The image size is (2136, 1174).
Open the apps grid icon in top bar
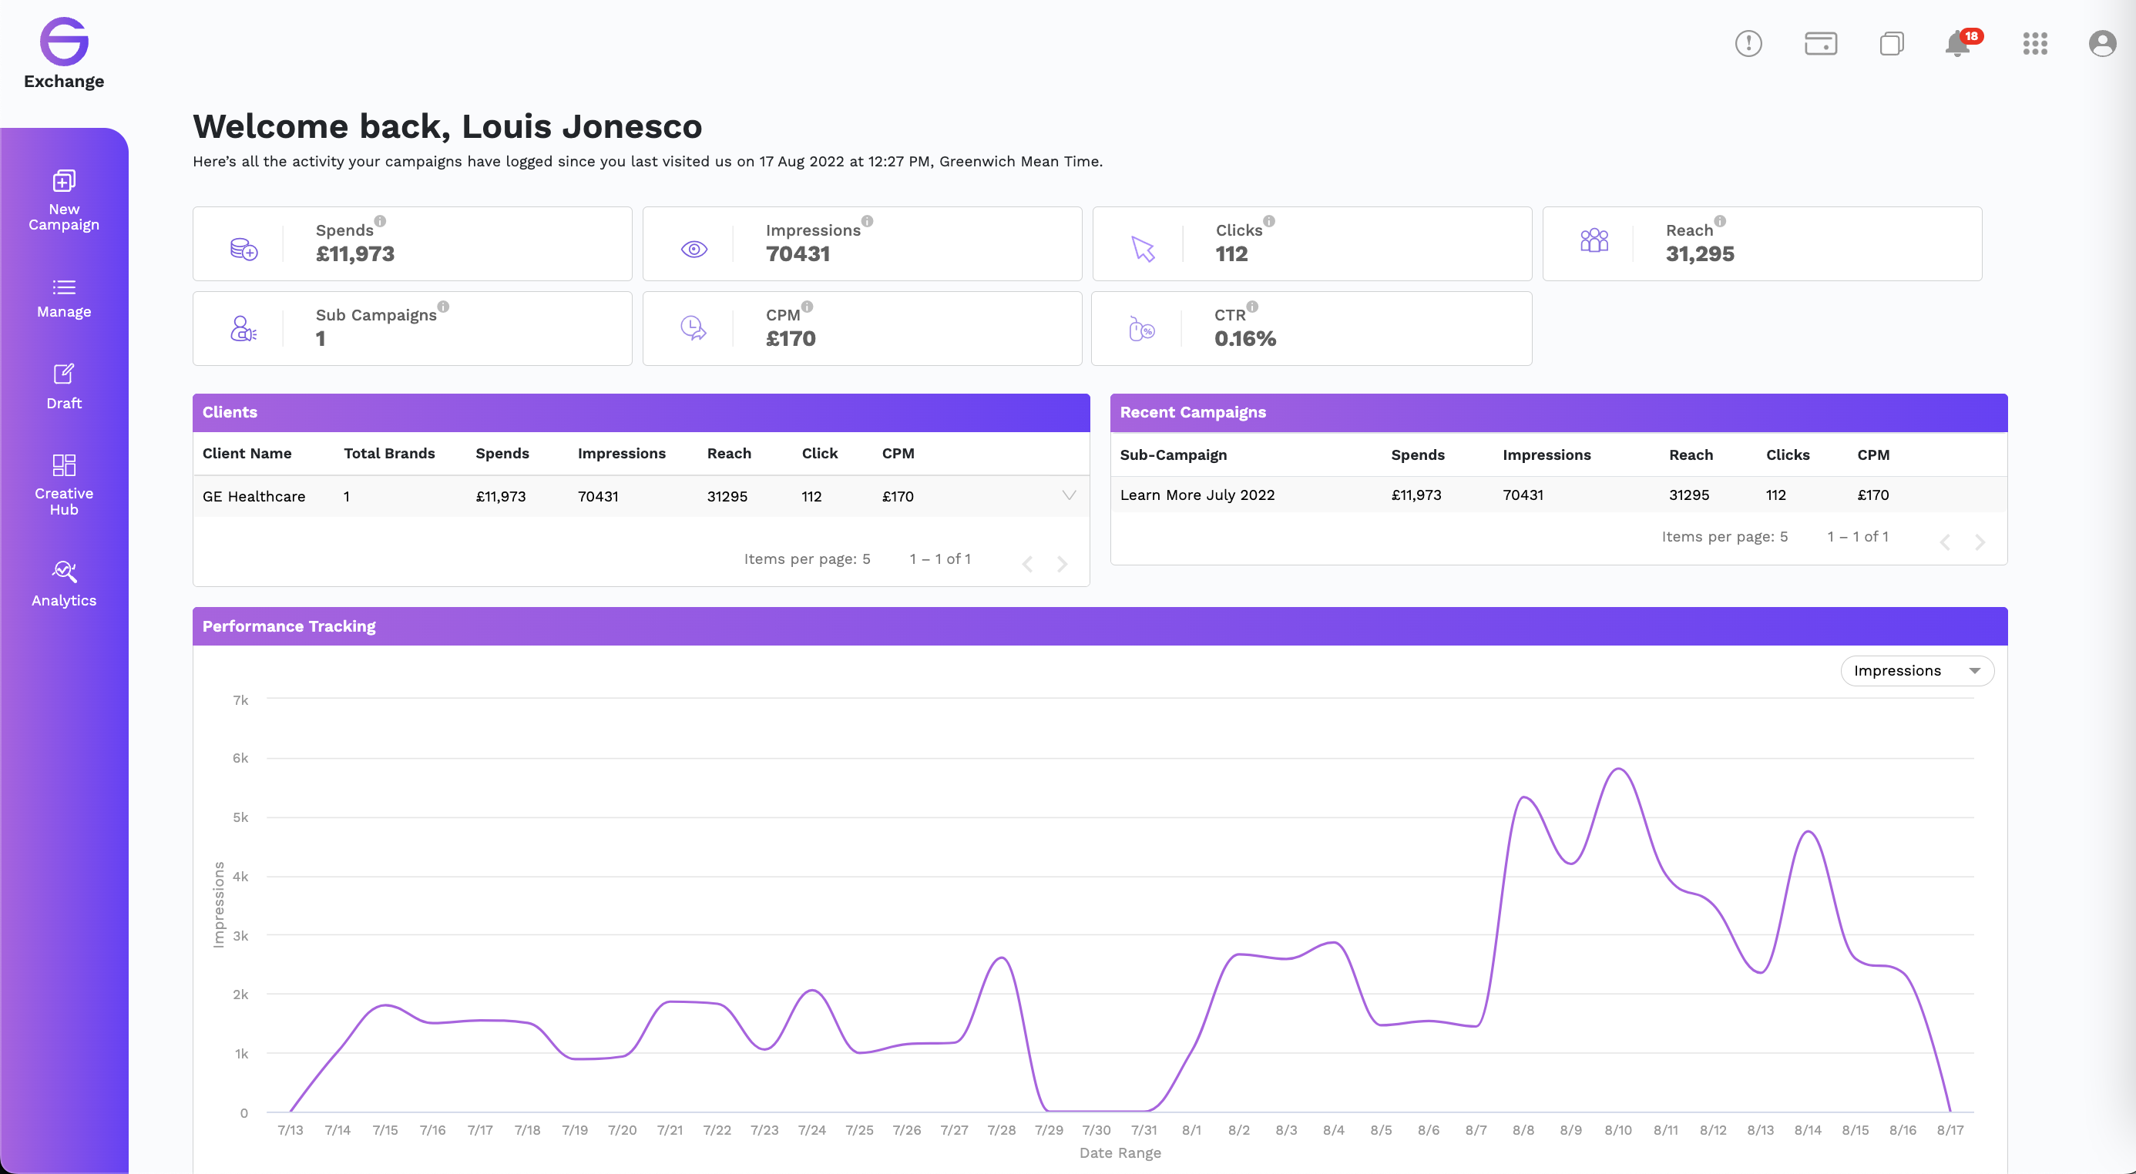[2035, 44]
